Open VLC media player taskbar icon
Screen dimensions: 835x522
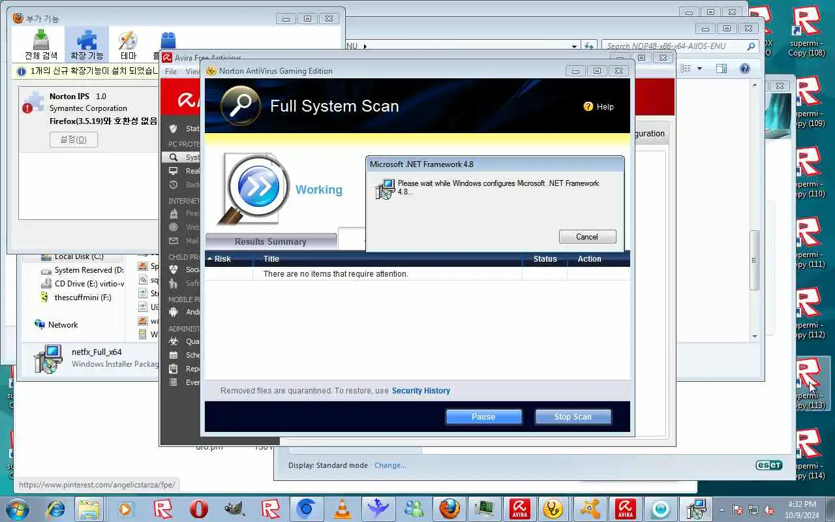click(342, 509)
